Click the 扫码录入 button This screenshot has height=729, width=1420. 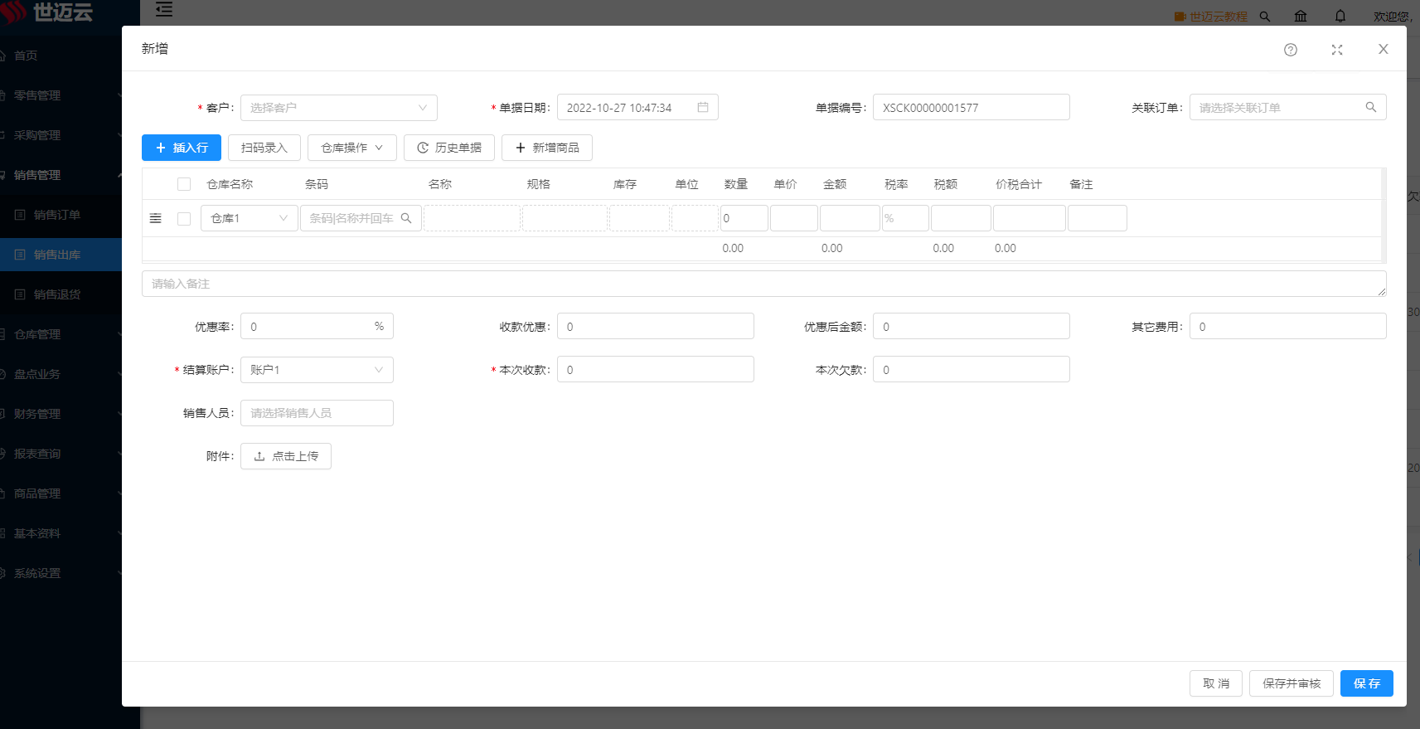tap(264, 148)
